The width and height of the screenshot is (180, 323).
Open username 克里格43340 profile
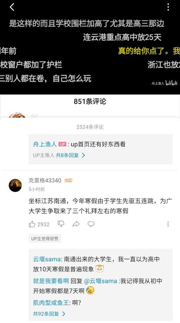[45, 181]
